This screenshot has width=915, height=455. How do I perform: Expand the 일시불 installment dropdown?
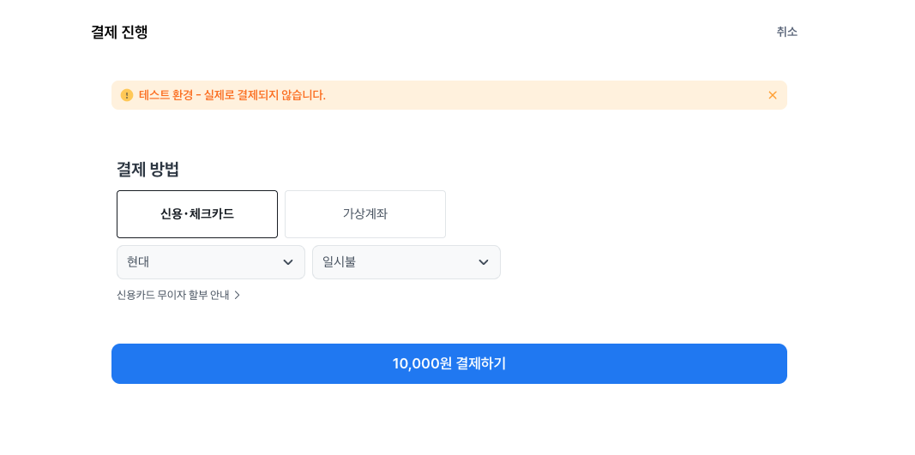[406, 262]
